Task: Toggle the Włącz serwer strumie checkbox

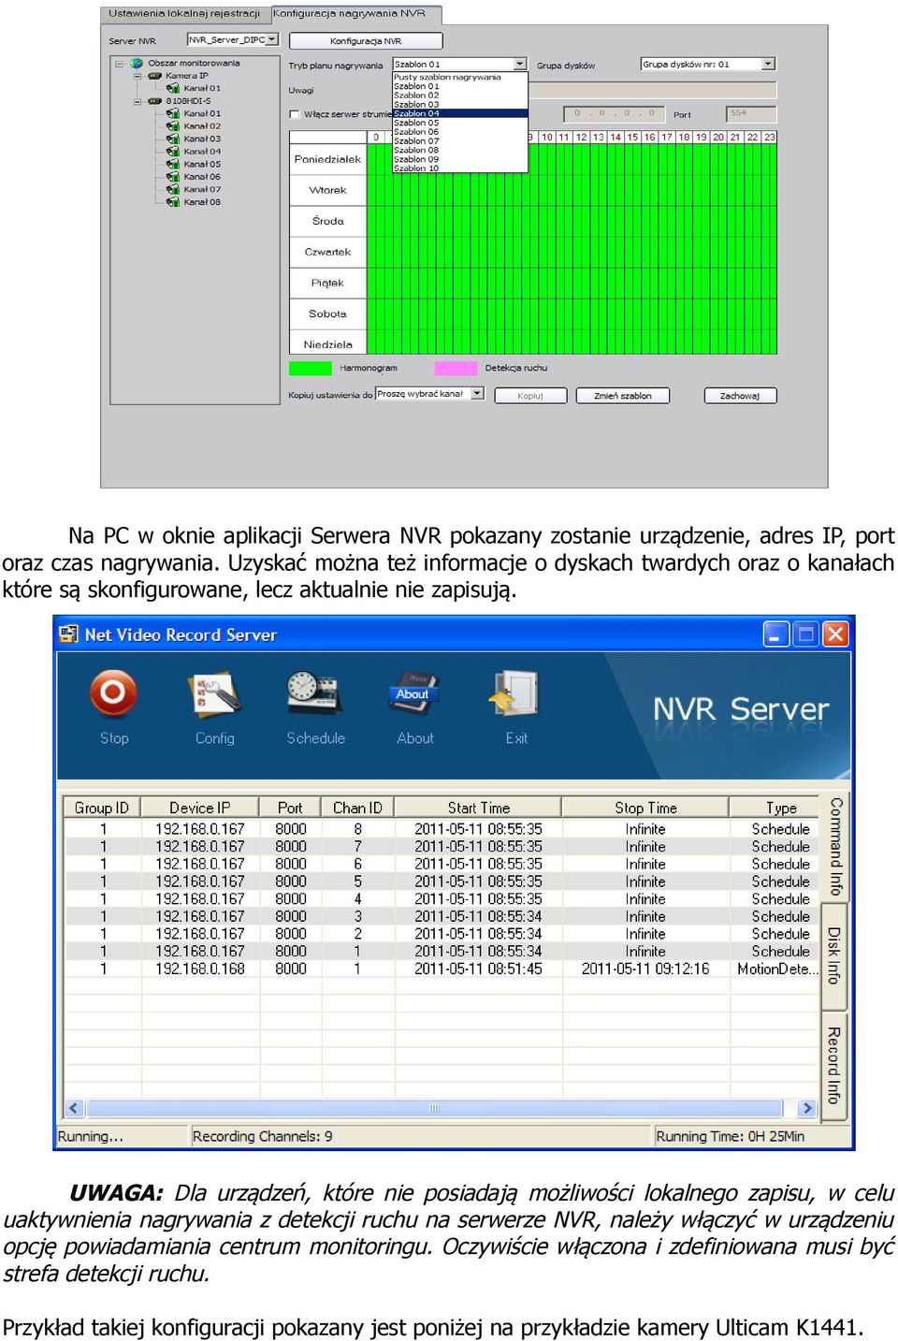Action: 295,114
